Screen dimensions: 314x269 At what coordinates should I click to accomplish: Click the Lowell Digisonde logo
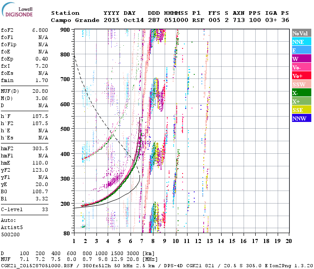pos(17,9)
